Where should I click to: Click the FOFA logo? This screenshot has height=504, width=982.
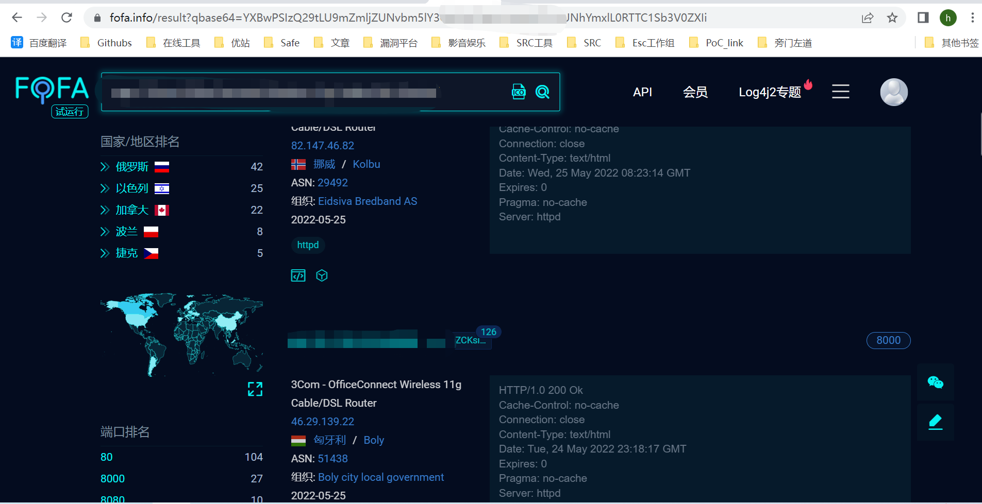[x=52, y=89]
